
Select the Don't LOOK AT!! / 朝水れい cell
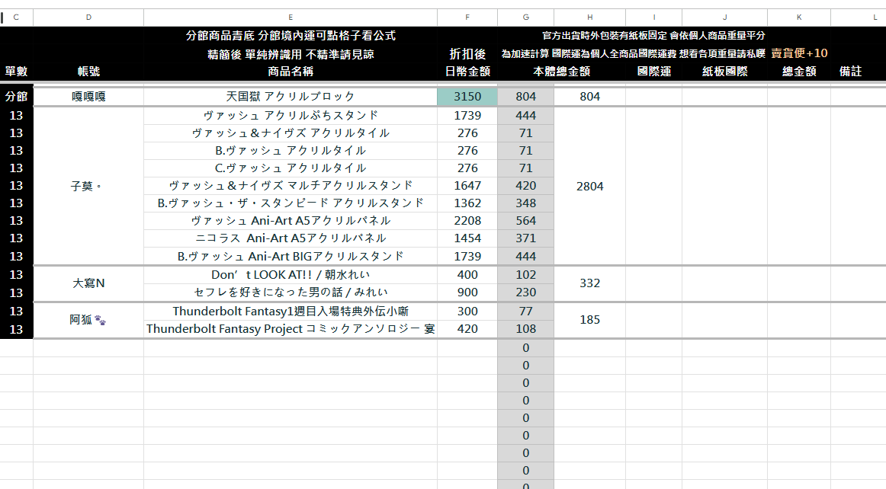(x=291, y=274)
